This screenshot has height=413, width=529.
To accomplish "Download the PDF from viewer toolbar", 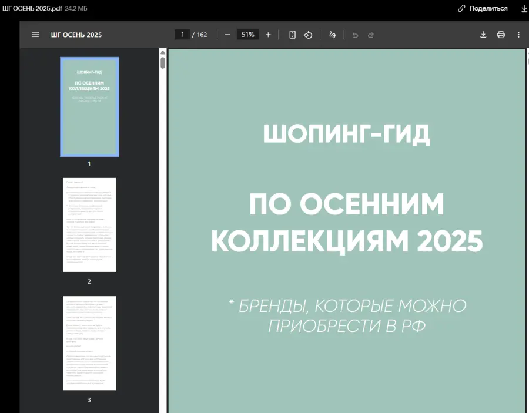I will click(483, 35).
